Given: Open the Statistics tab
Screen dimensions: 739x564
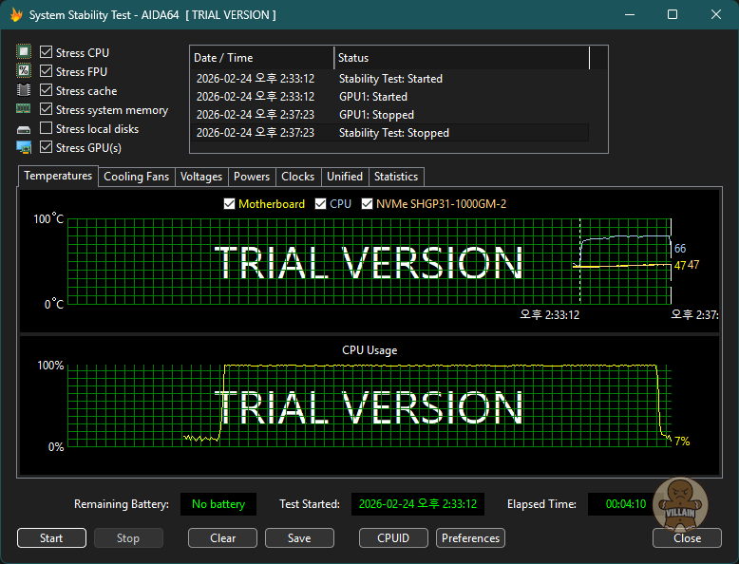Looking at the screenshot, I should tap(395, 177).
